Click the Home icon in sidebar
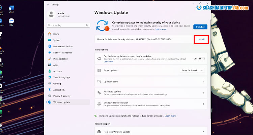 50,34
